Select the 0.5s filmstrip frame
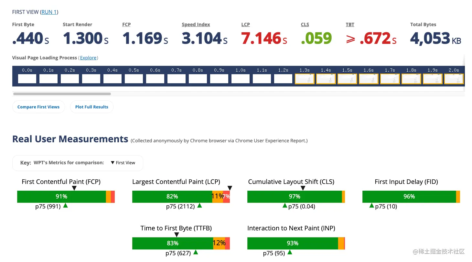Viewport: 472px width, 262px height. 134,79
